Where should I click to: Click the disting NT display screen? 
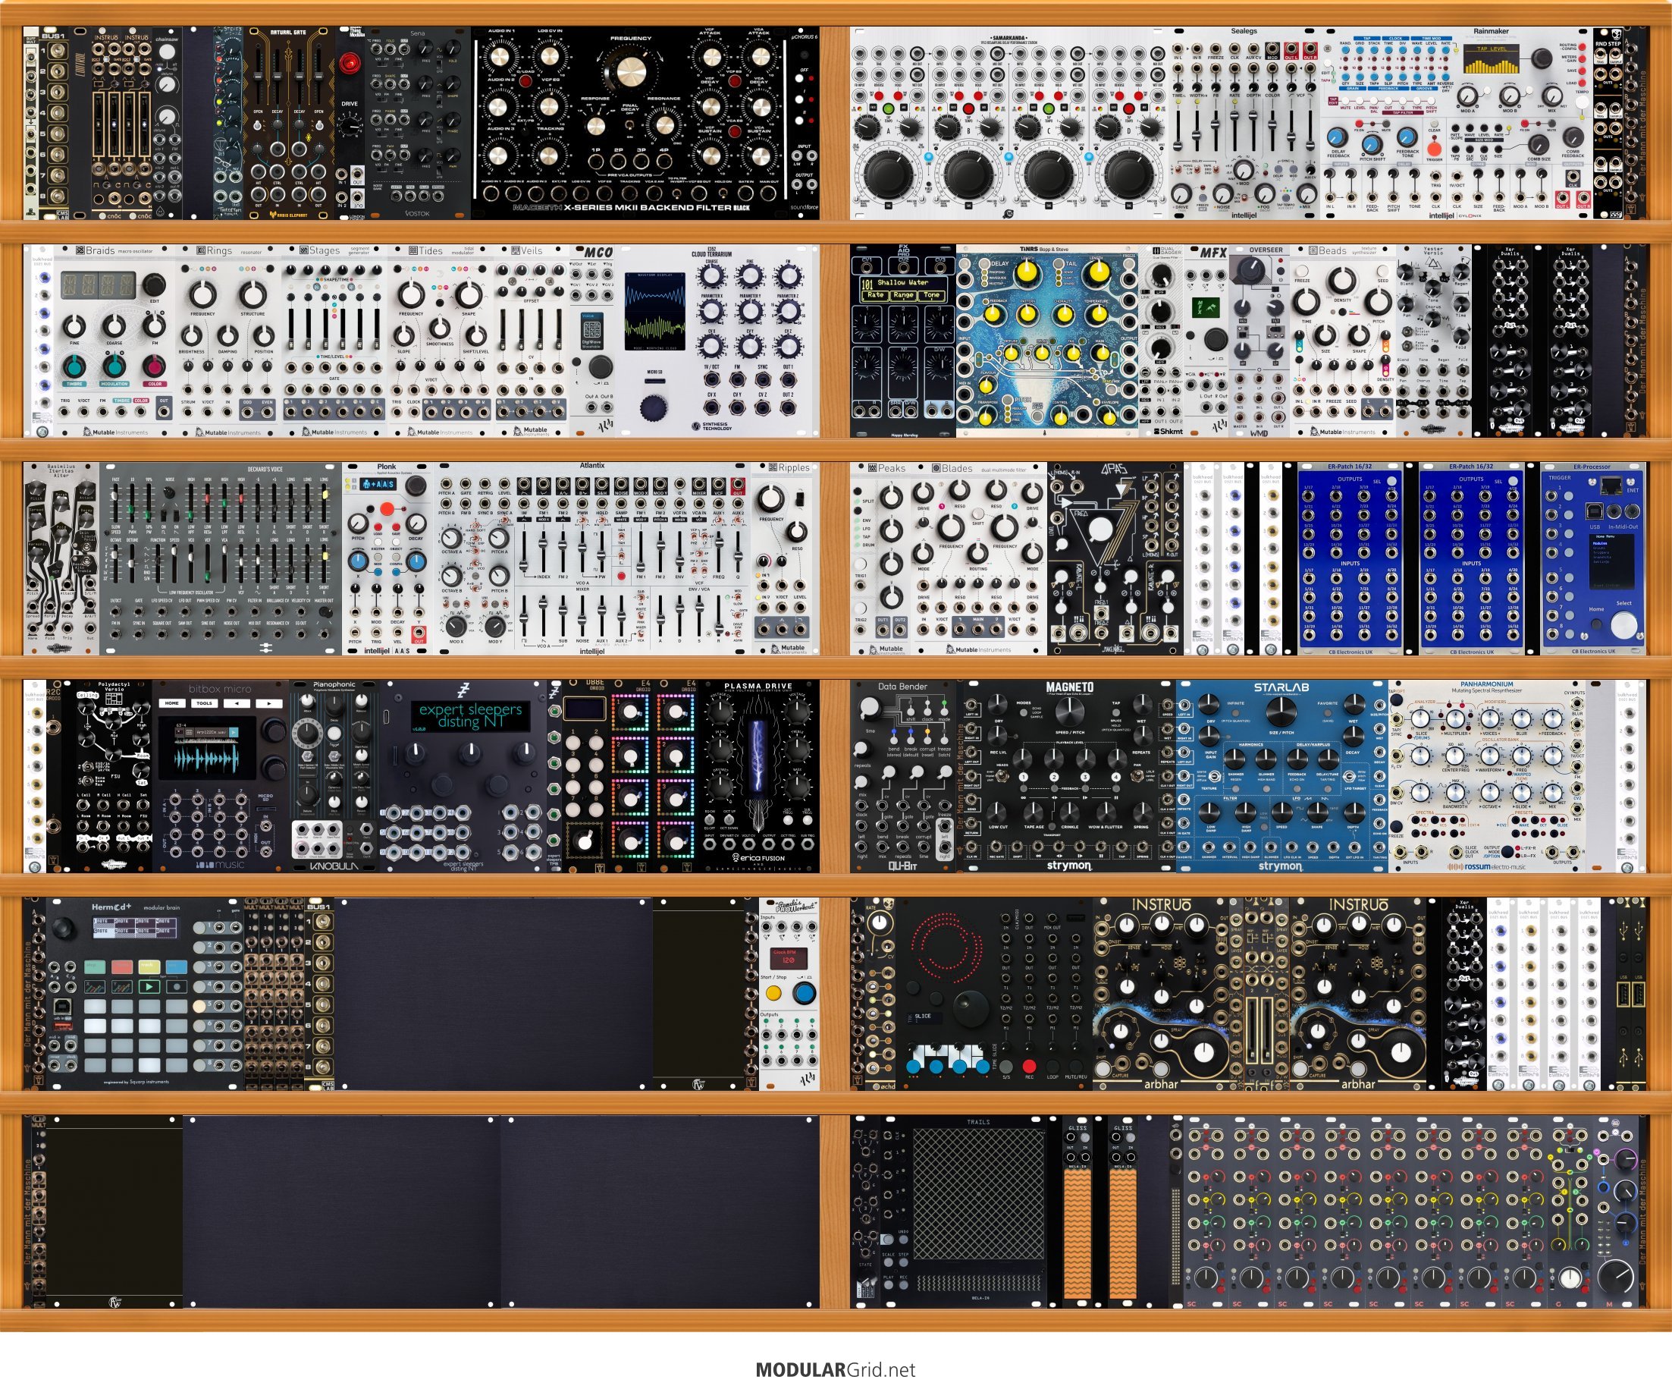(471, 715)
